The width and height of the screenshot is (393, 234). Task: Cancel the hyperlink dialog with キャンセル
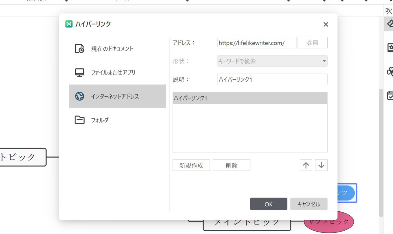309,204
